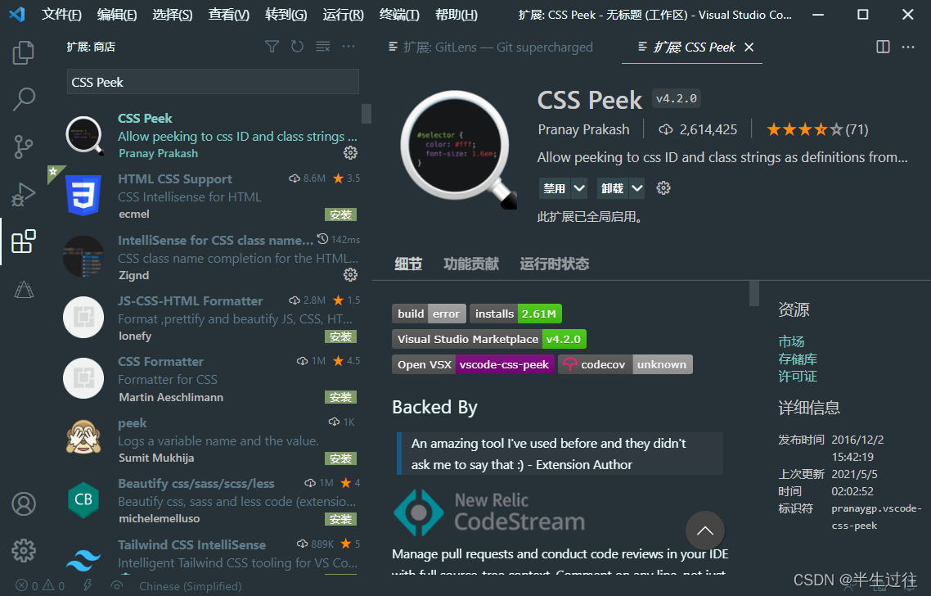Click the build error badge
The image size is (931, 596).
(429, 314)
